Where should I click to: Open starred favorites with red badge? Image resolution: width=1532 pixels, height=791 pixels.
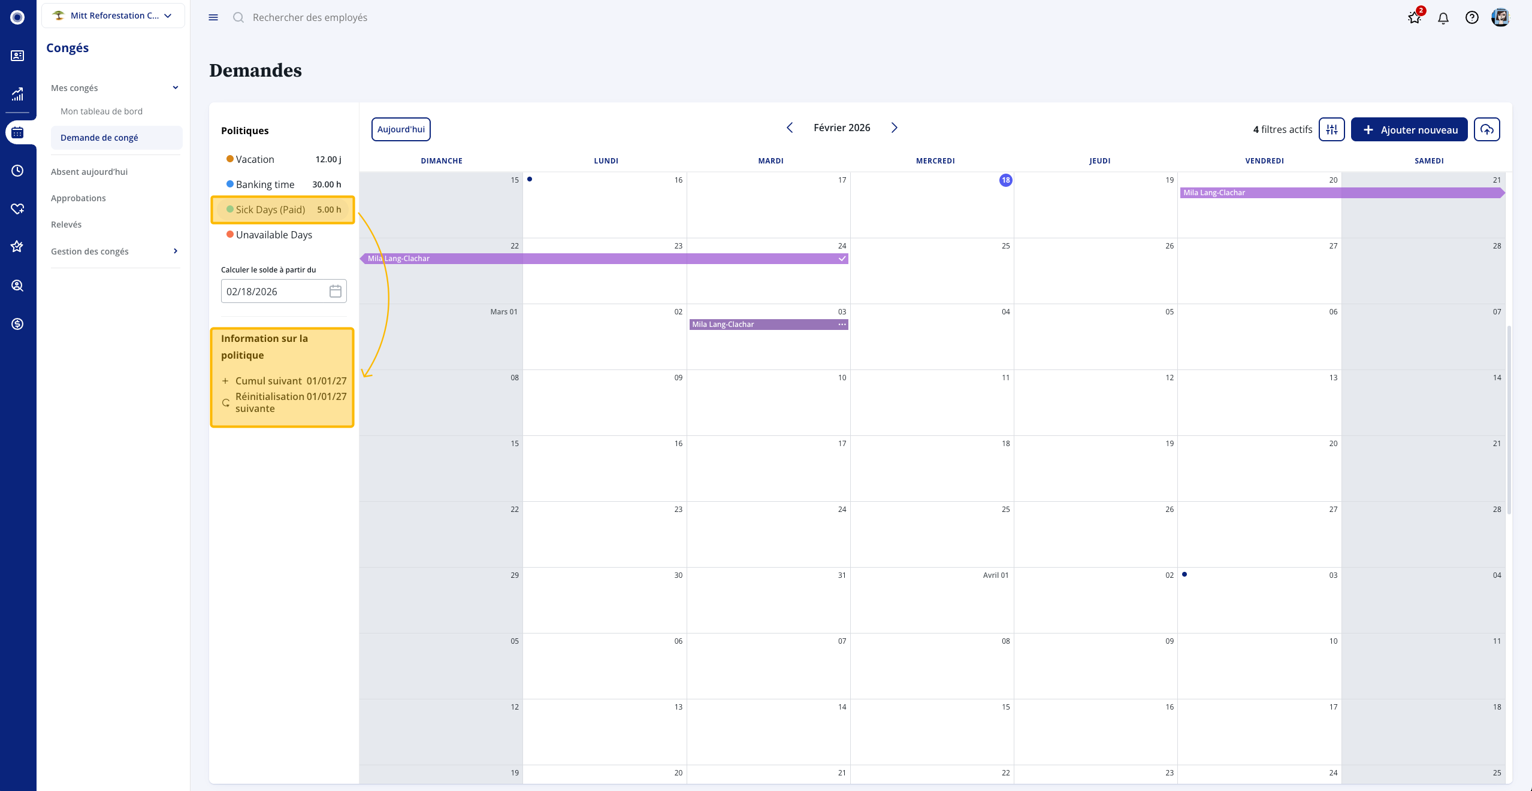coord(1415,17)
